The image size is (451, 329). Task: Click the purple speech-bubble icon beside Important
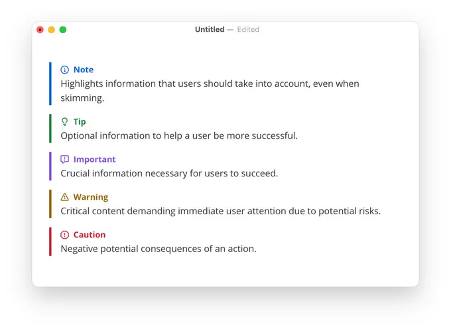(x=65, y=159)
